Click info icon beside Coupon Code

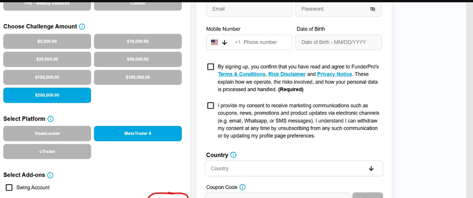(243, 187)
